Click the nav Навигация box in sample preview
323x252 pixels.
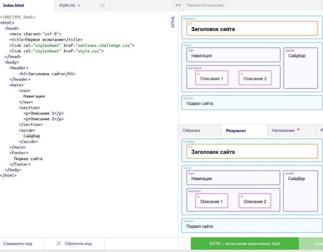coord(233,55)
